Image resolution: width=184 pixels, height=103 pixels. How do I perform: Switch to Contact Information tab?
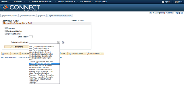pos(27,16)
